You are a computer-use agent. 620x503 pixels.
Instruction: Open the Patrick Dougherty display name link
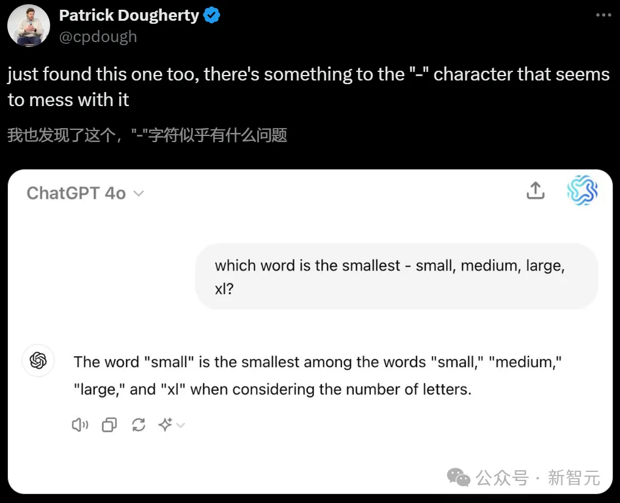click(129, 16)
